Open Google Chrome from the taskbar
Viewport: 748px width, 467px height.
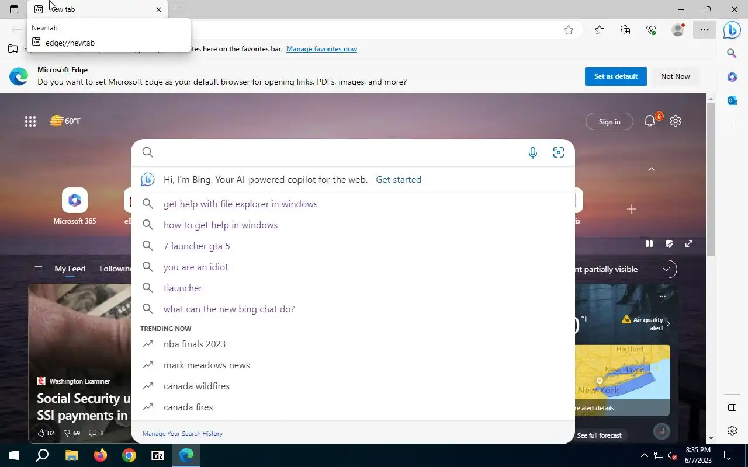point(129,455)
